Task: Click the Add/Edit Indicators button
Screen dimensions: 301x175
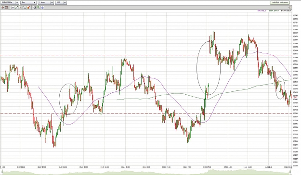Action: pos(280,2)
